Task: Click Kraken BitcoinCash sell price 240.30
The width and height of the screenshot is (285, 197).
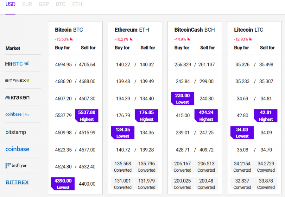Action: [206, 99]
